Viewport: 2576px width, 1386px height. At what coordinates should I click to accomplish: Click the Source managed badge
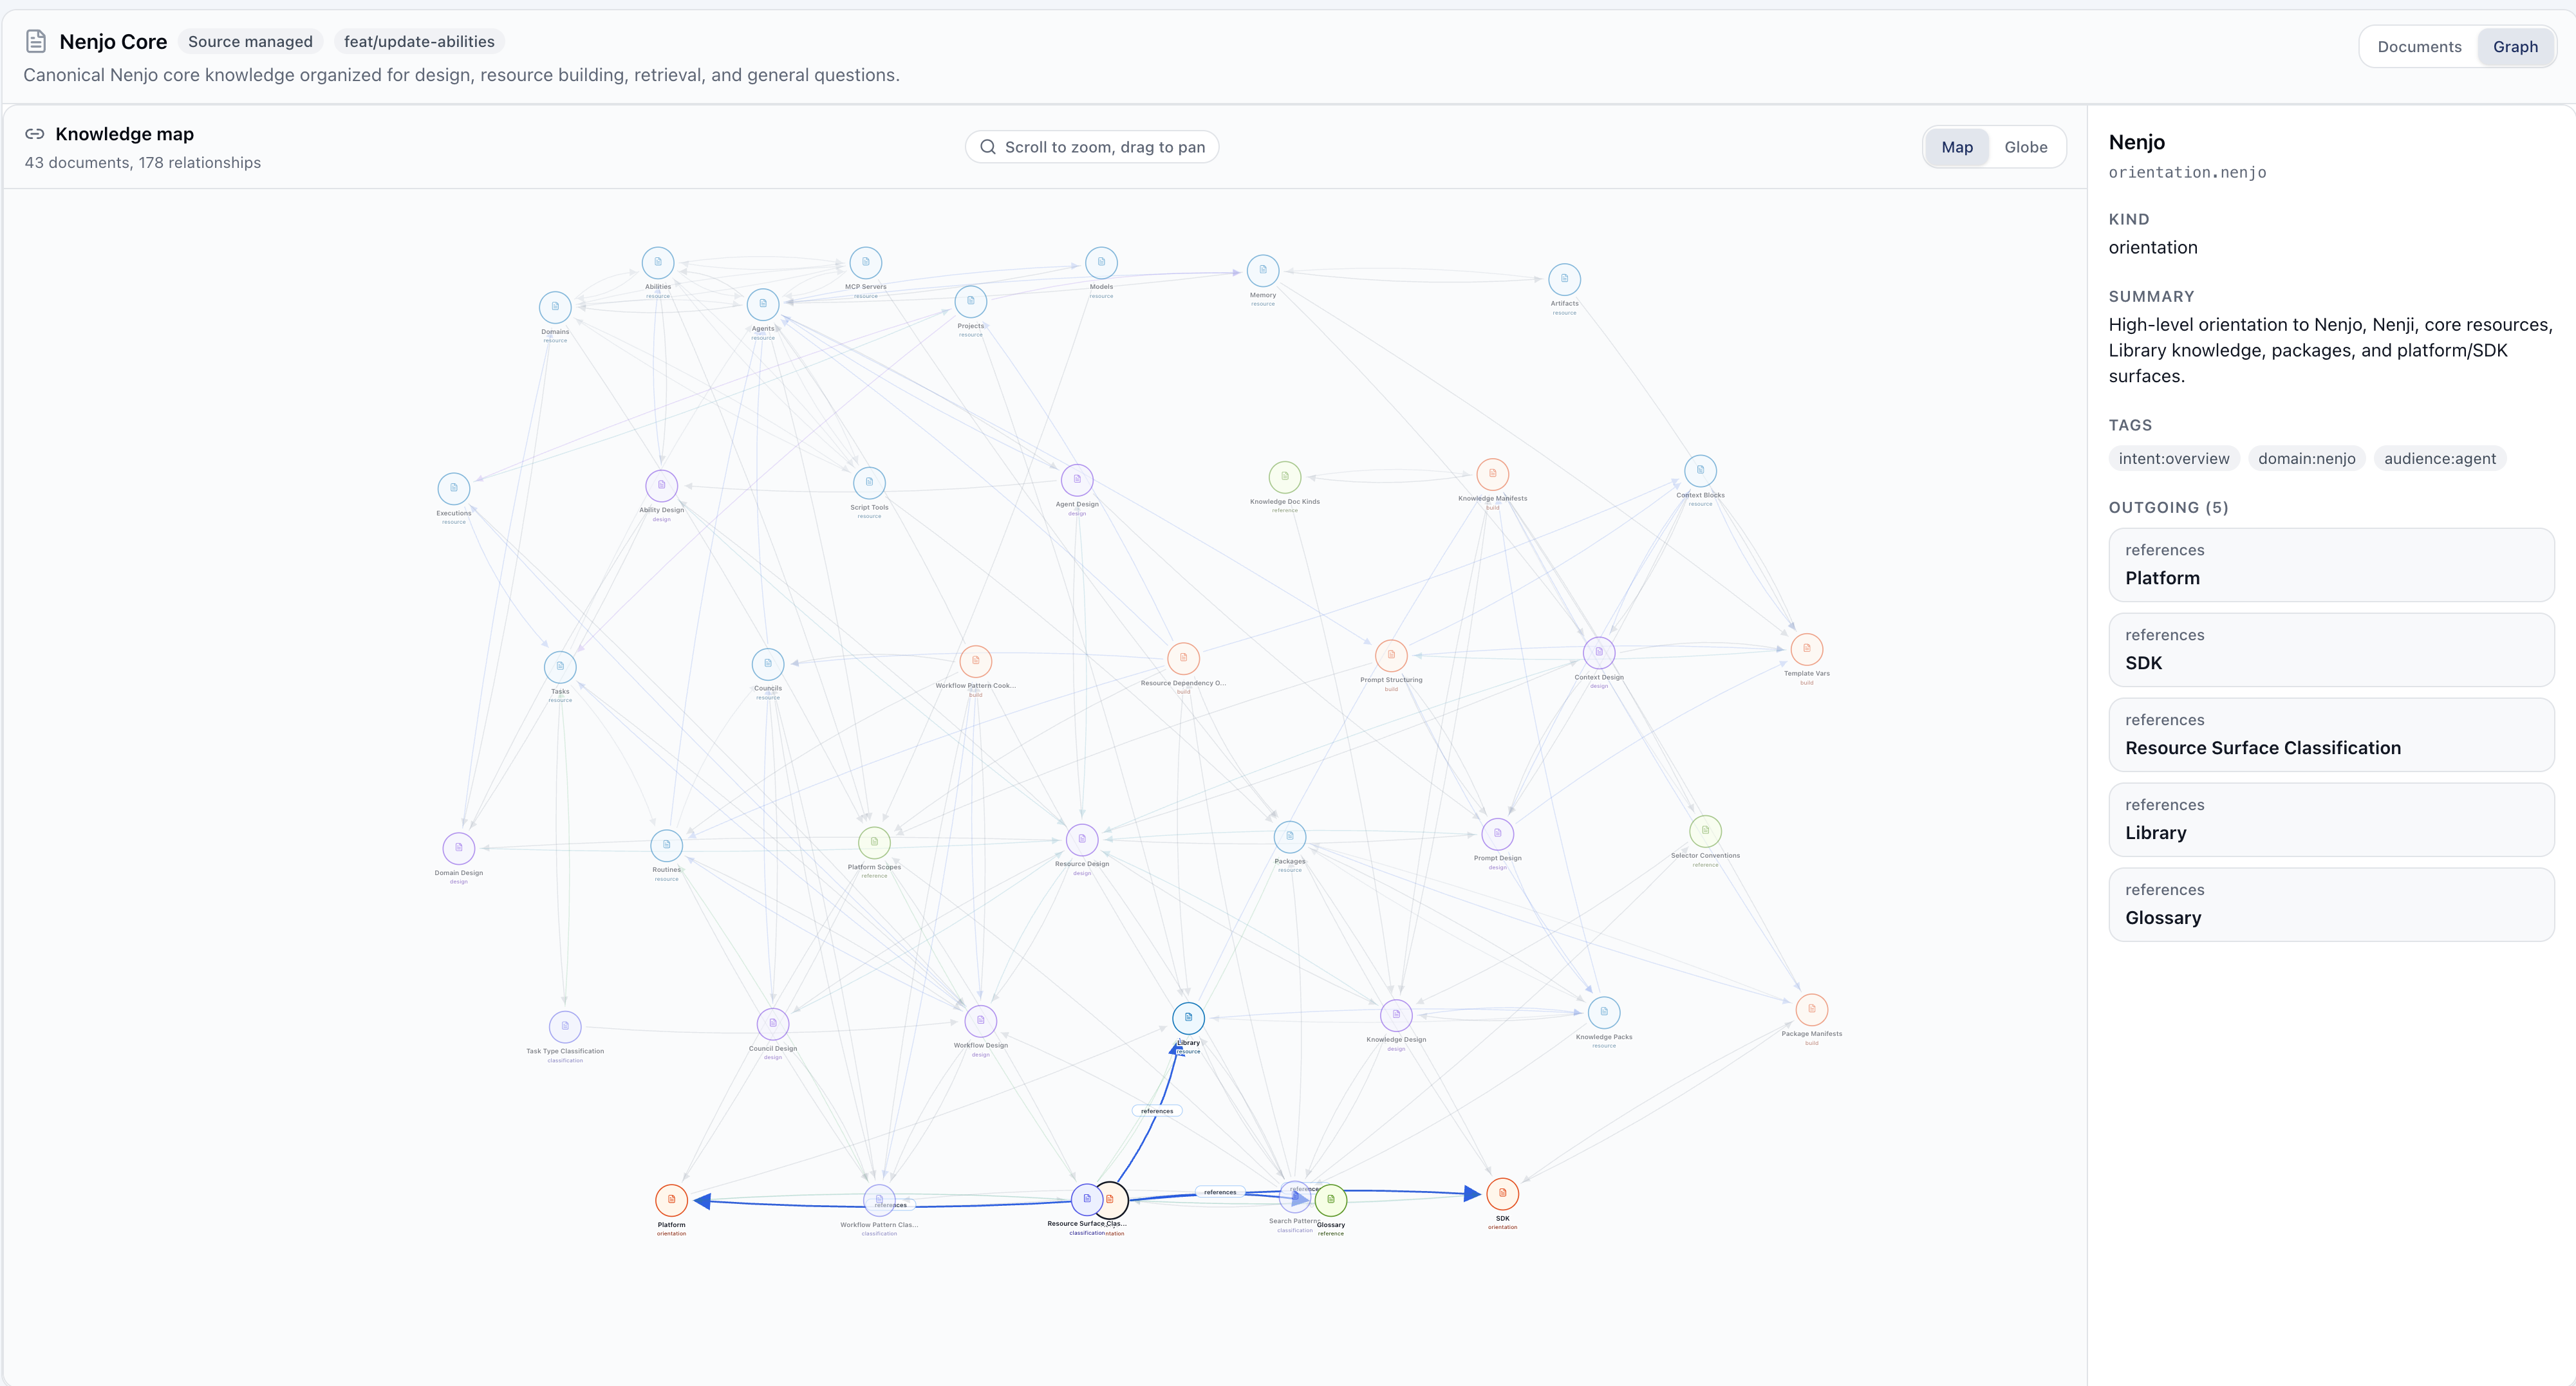250,42
